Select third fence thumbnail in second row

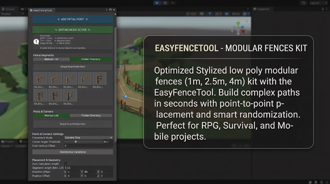coord(70,95)
